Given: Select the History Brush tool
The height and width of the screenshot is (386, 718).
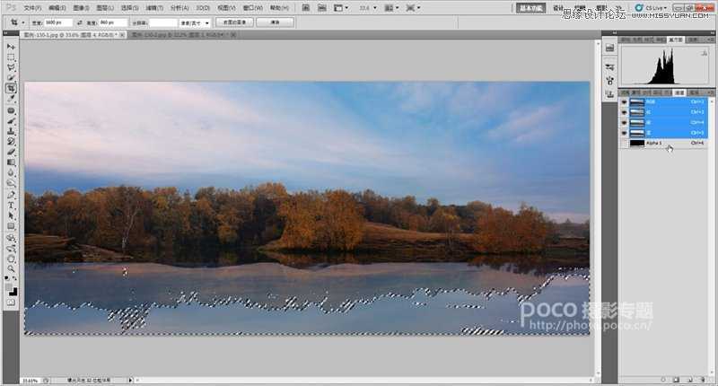Looking at the screenshot, I should click(11, 142).
